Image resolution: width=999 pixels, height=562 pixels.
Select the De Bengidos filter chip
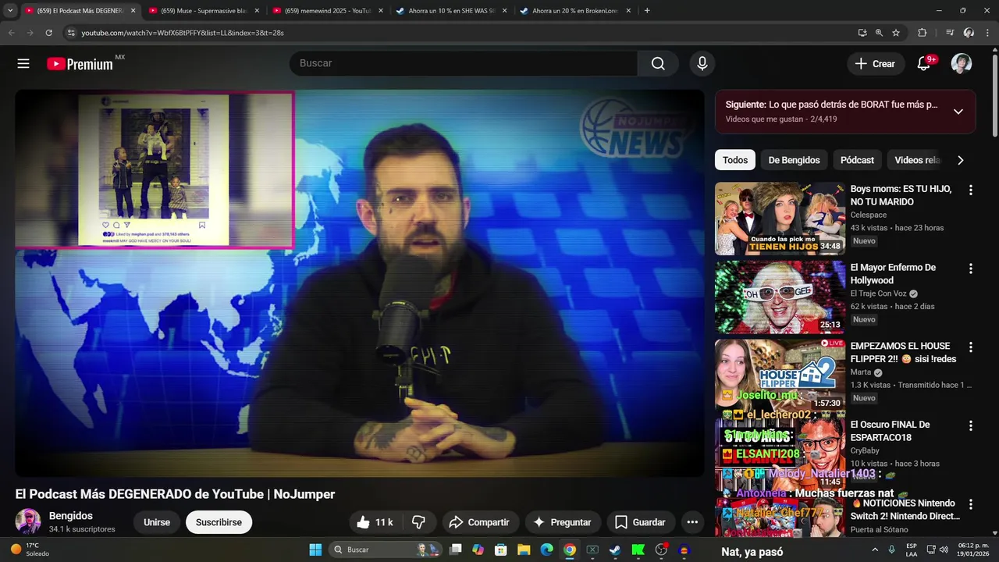794,160
